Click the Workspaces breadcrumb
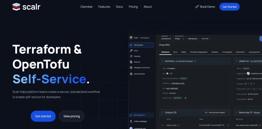Viewport: 262px width, 129px height. (193, 39)
